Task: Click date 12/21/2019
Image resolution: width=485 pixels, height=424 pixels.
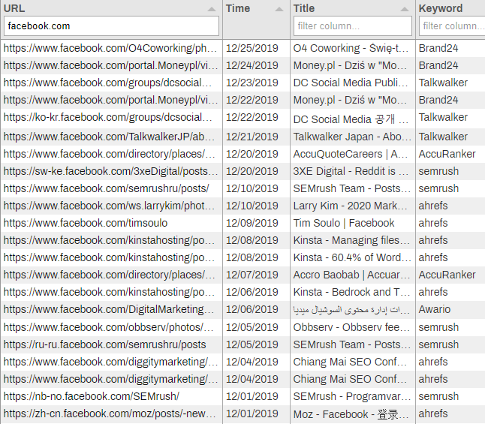Action: click(252, 137)
